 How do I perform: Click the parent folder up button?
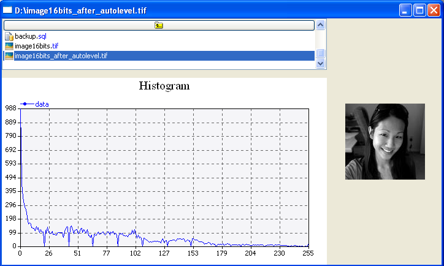159,25
